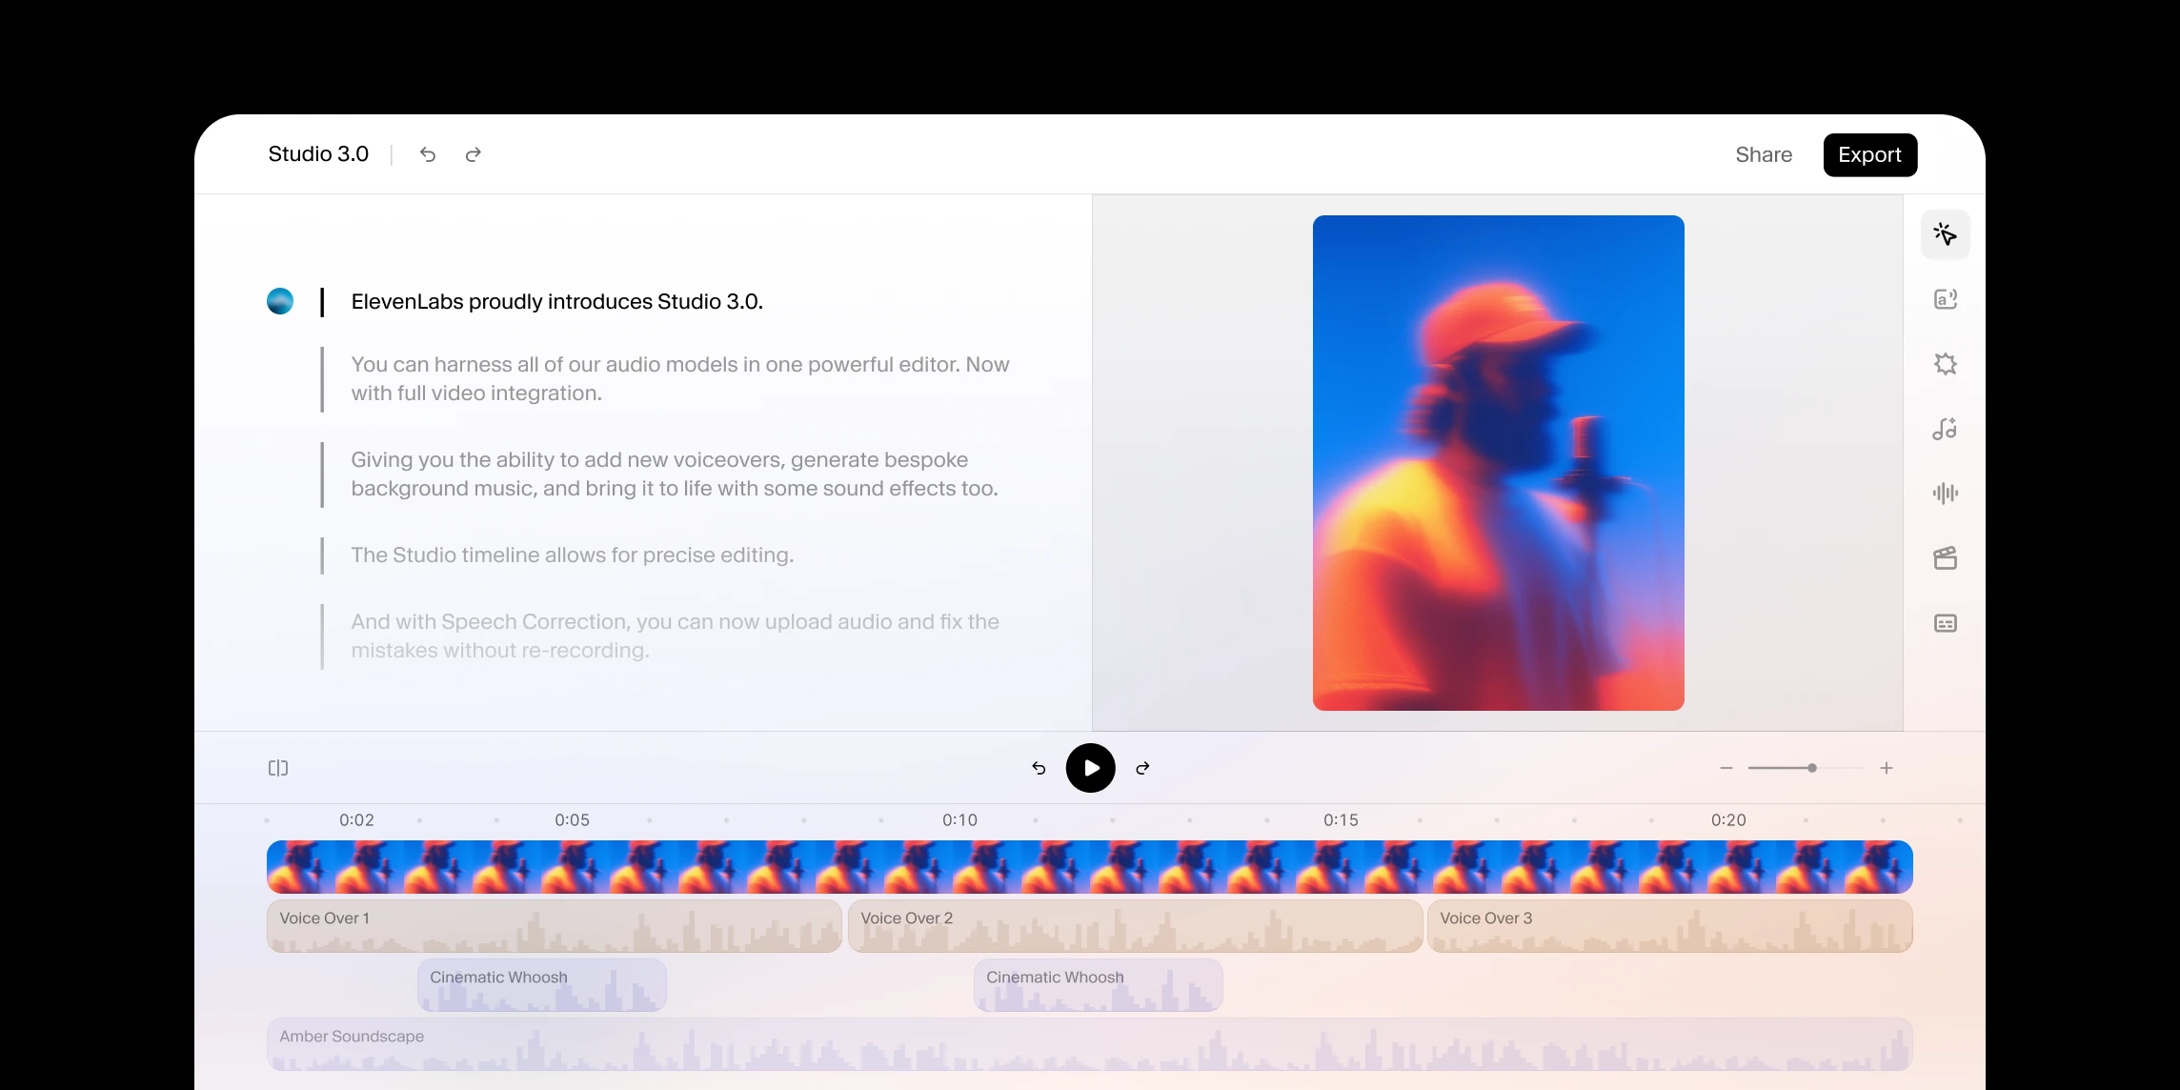
Task: Click Share in the top bar
Action: click(x=1764, y=154)
